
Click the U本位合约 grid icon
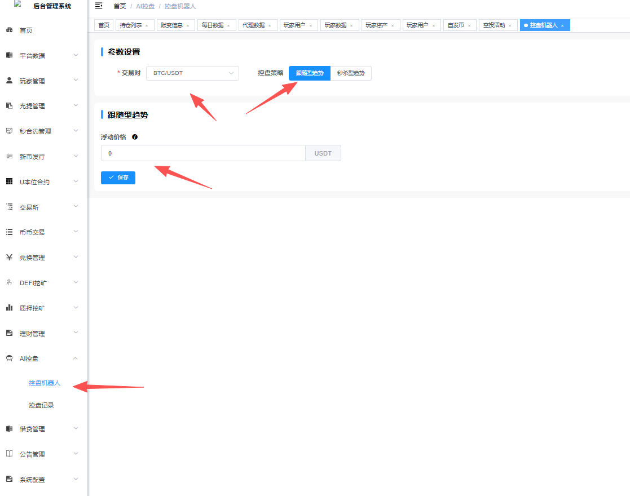[9, 181]
